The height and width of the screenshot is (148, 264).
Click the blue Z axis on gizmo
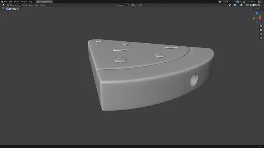(257, 13)
